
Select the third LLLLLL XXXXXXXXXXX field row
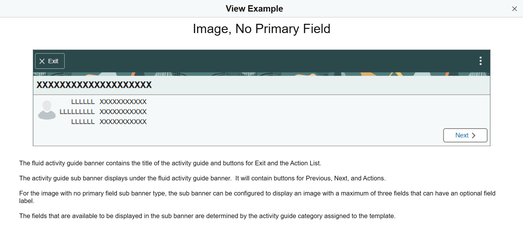(109, 122)
